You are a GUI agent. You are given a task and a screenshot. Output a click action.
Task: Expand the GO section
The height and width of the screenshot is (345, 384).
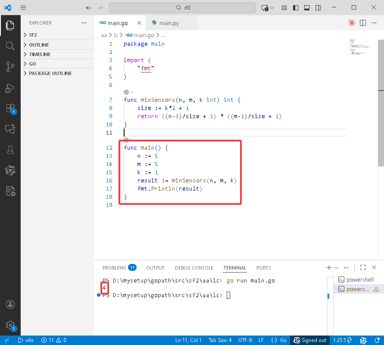57,64
